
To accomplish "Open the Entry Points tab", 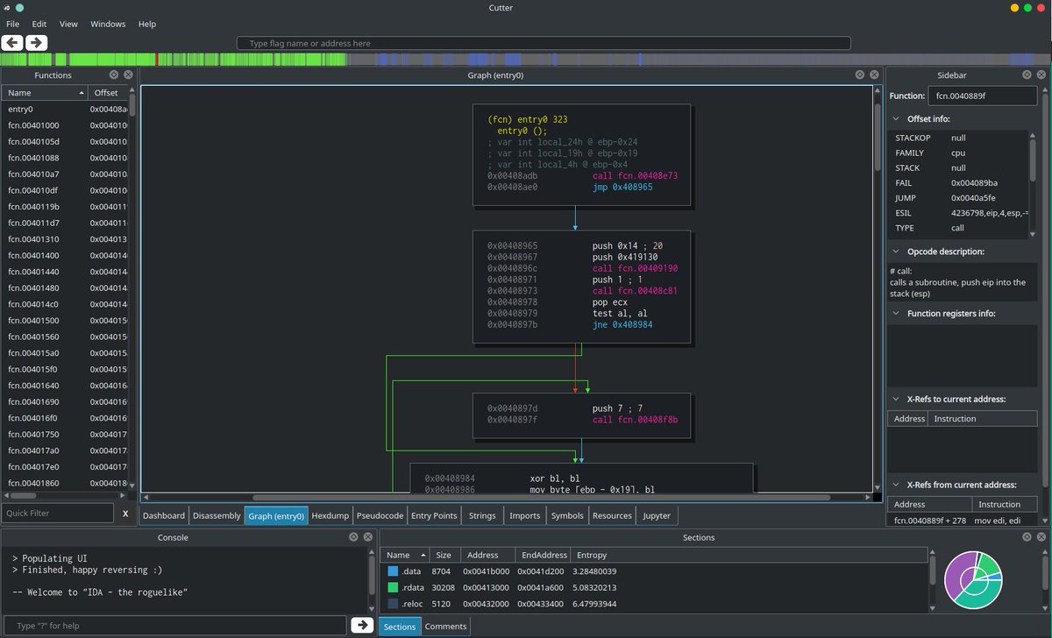I will point(434,515).
